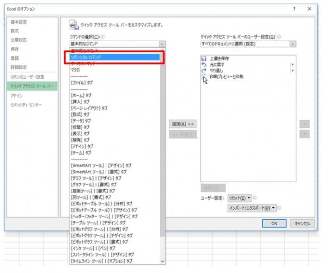
Task: Expand submenu arrow of 元に戻す
Action: click(293, 64)
